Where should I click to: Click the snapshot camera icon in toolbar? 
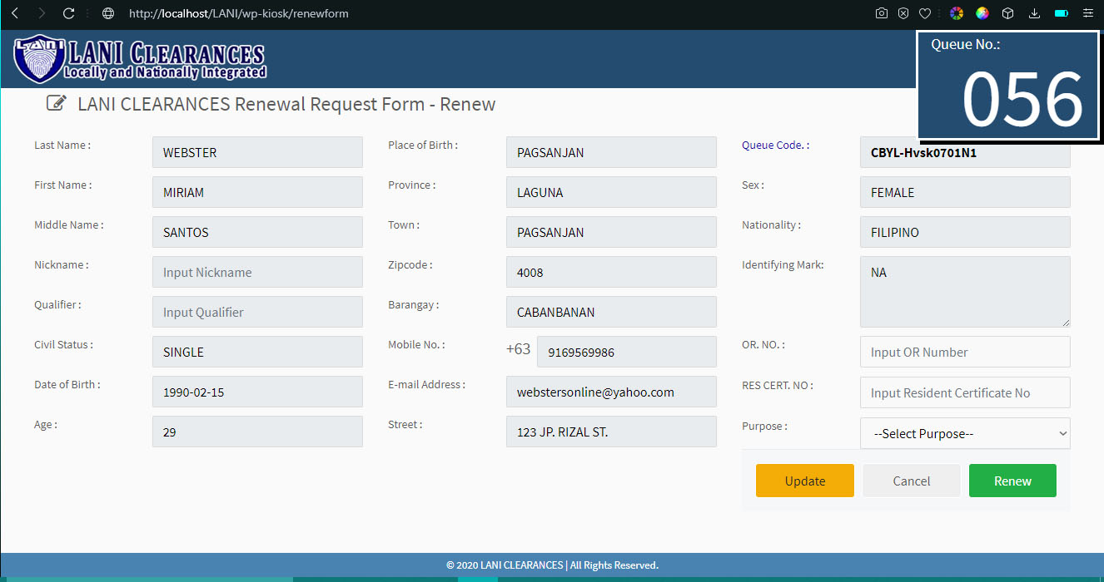click(882, 13)
